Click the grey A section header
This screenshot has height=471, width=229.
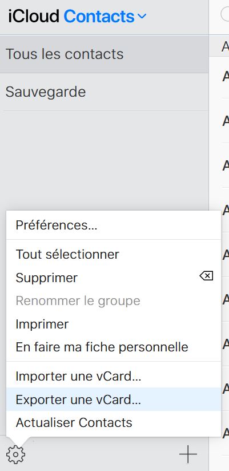pos(219,46)
